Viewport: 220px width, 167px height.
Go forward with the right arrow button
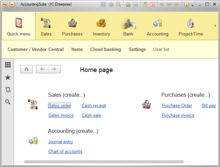pos(54,69)
